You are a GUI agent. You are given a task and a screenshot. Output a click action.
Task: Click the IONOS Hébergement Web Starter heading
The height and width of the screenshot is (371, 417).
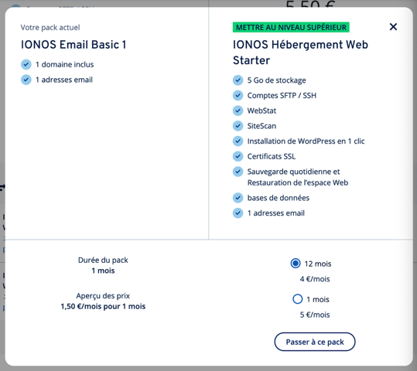pyautogui.click(x=300, y=53)
